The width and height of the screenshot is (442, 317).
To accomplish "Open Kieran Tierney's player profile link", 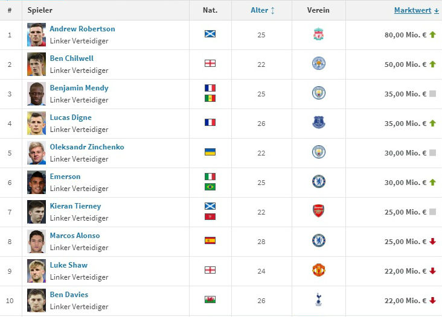I will (75, 206).
